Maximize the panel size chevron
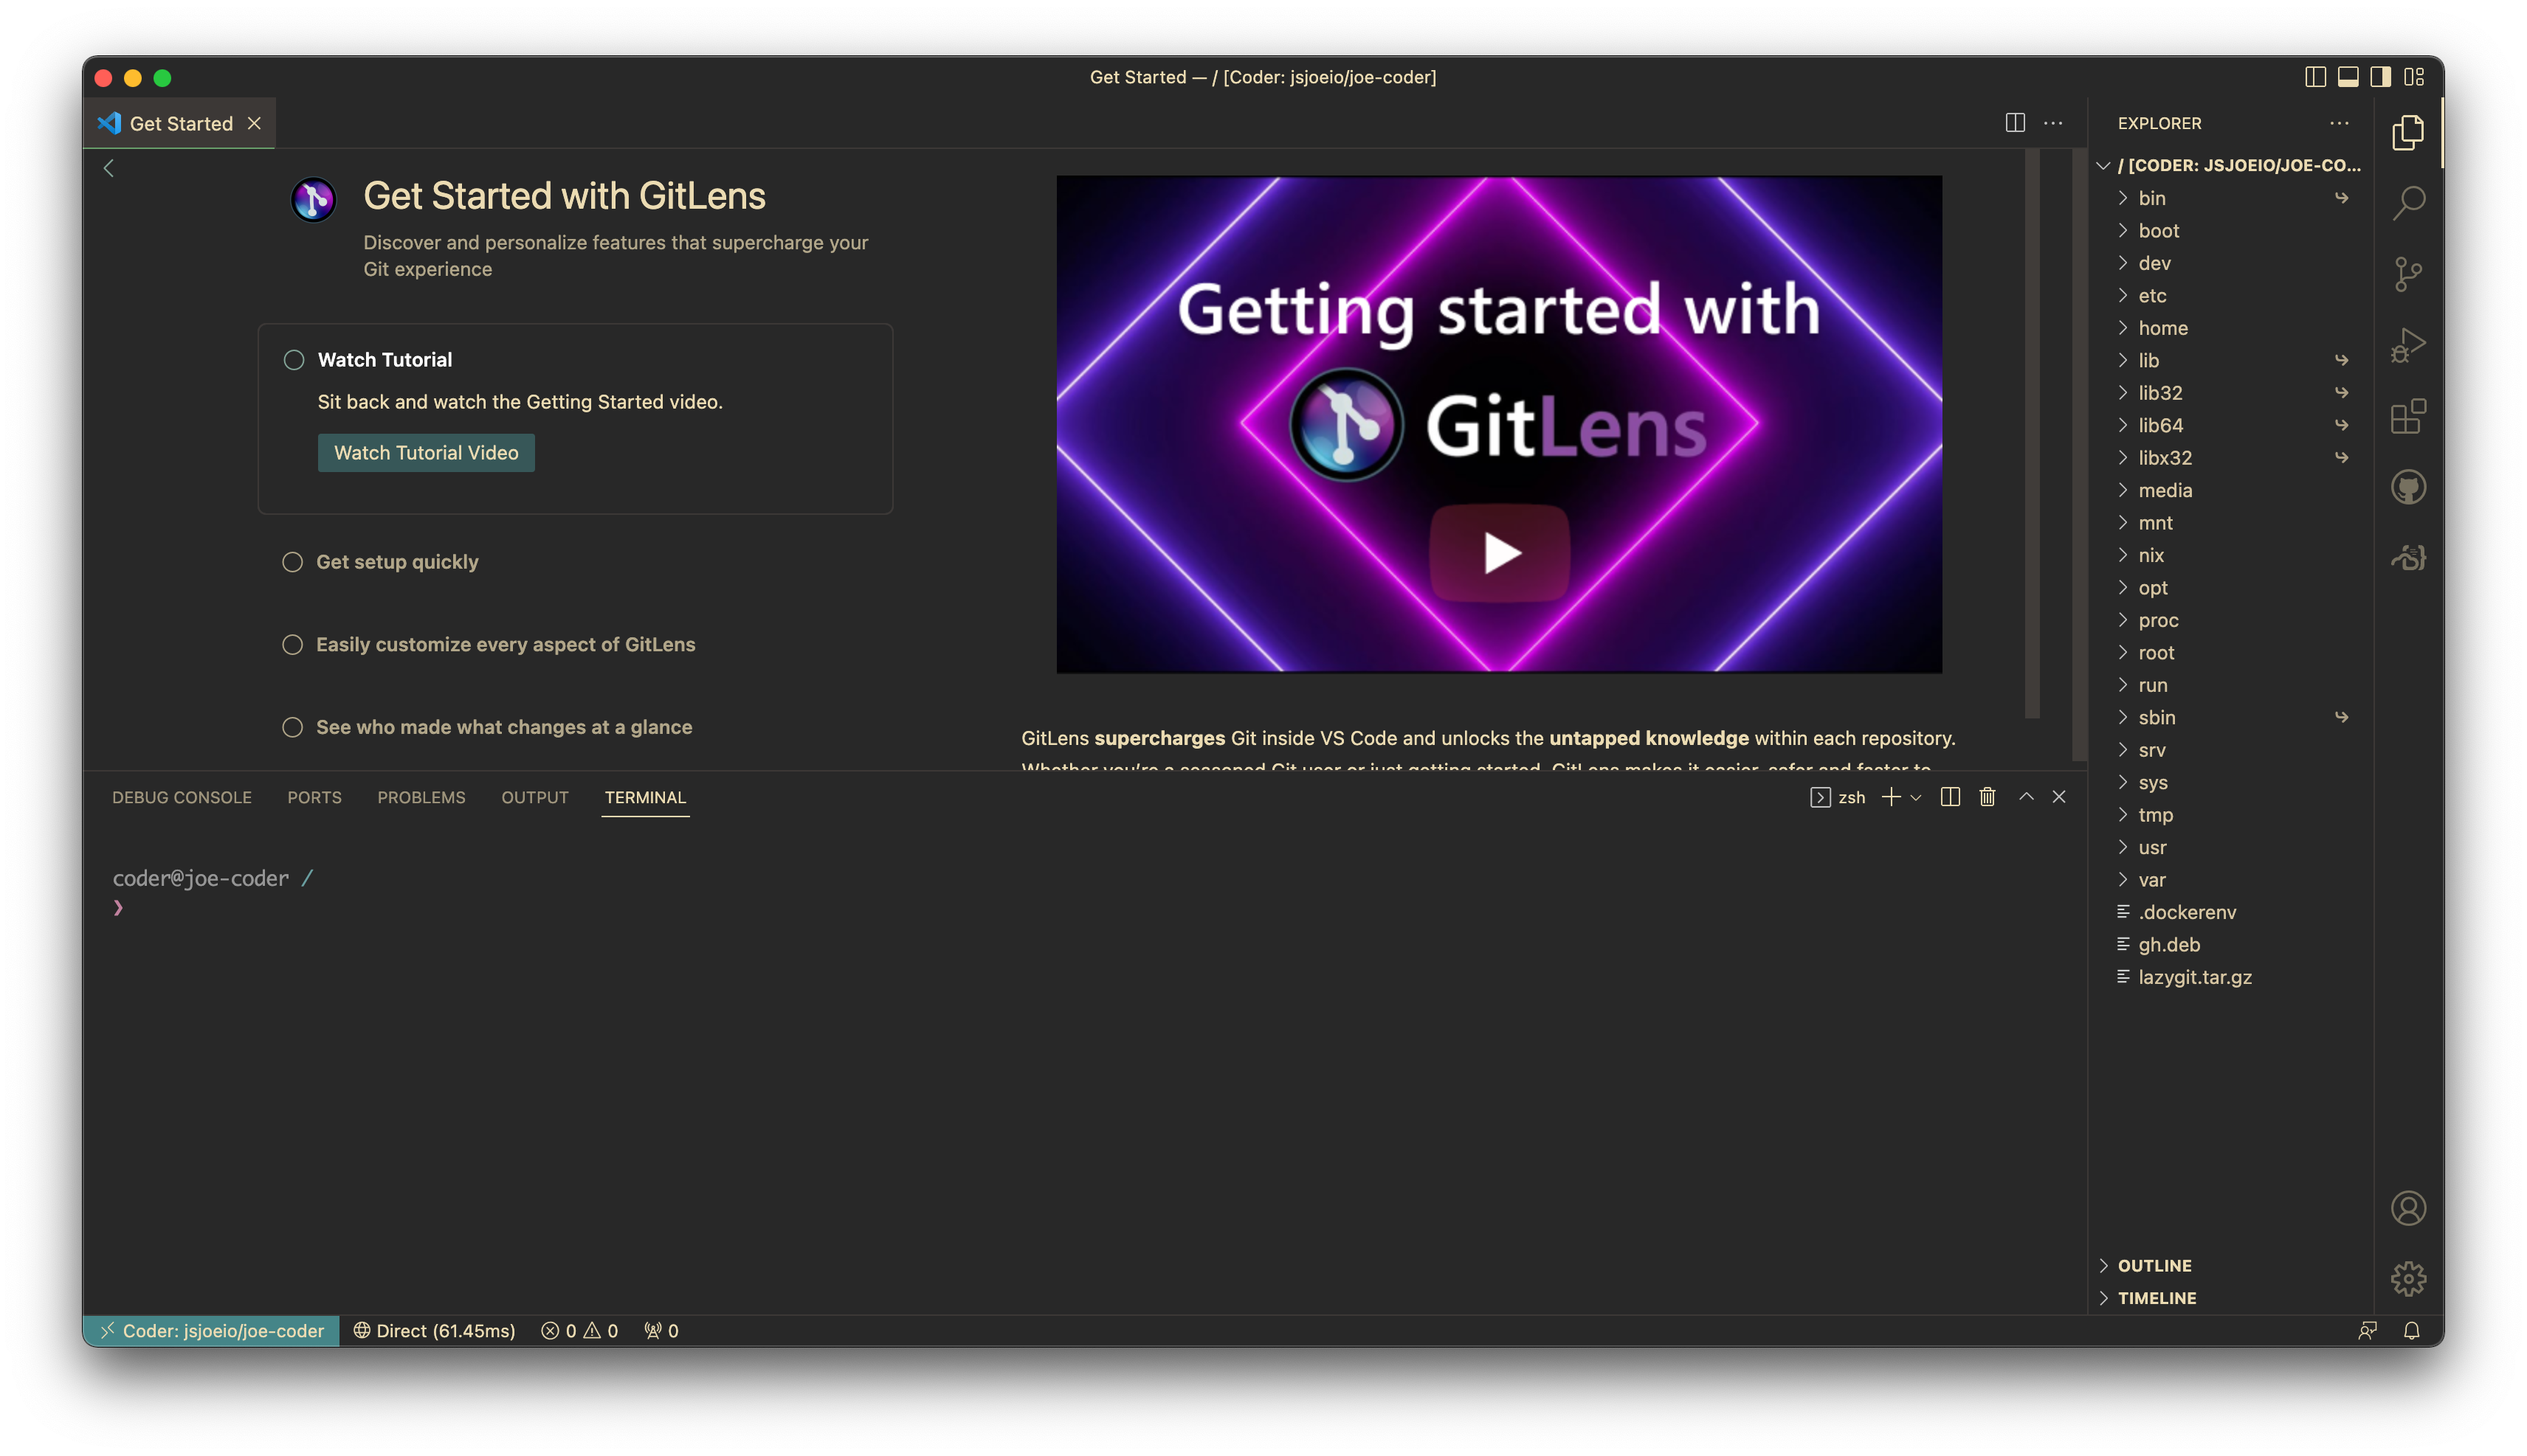Viewport: 2527px width, 1456px height. 2025,797
